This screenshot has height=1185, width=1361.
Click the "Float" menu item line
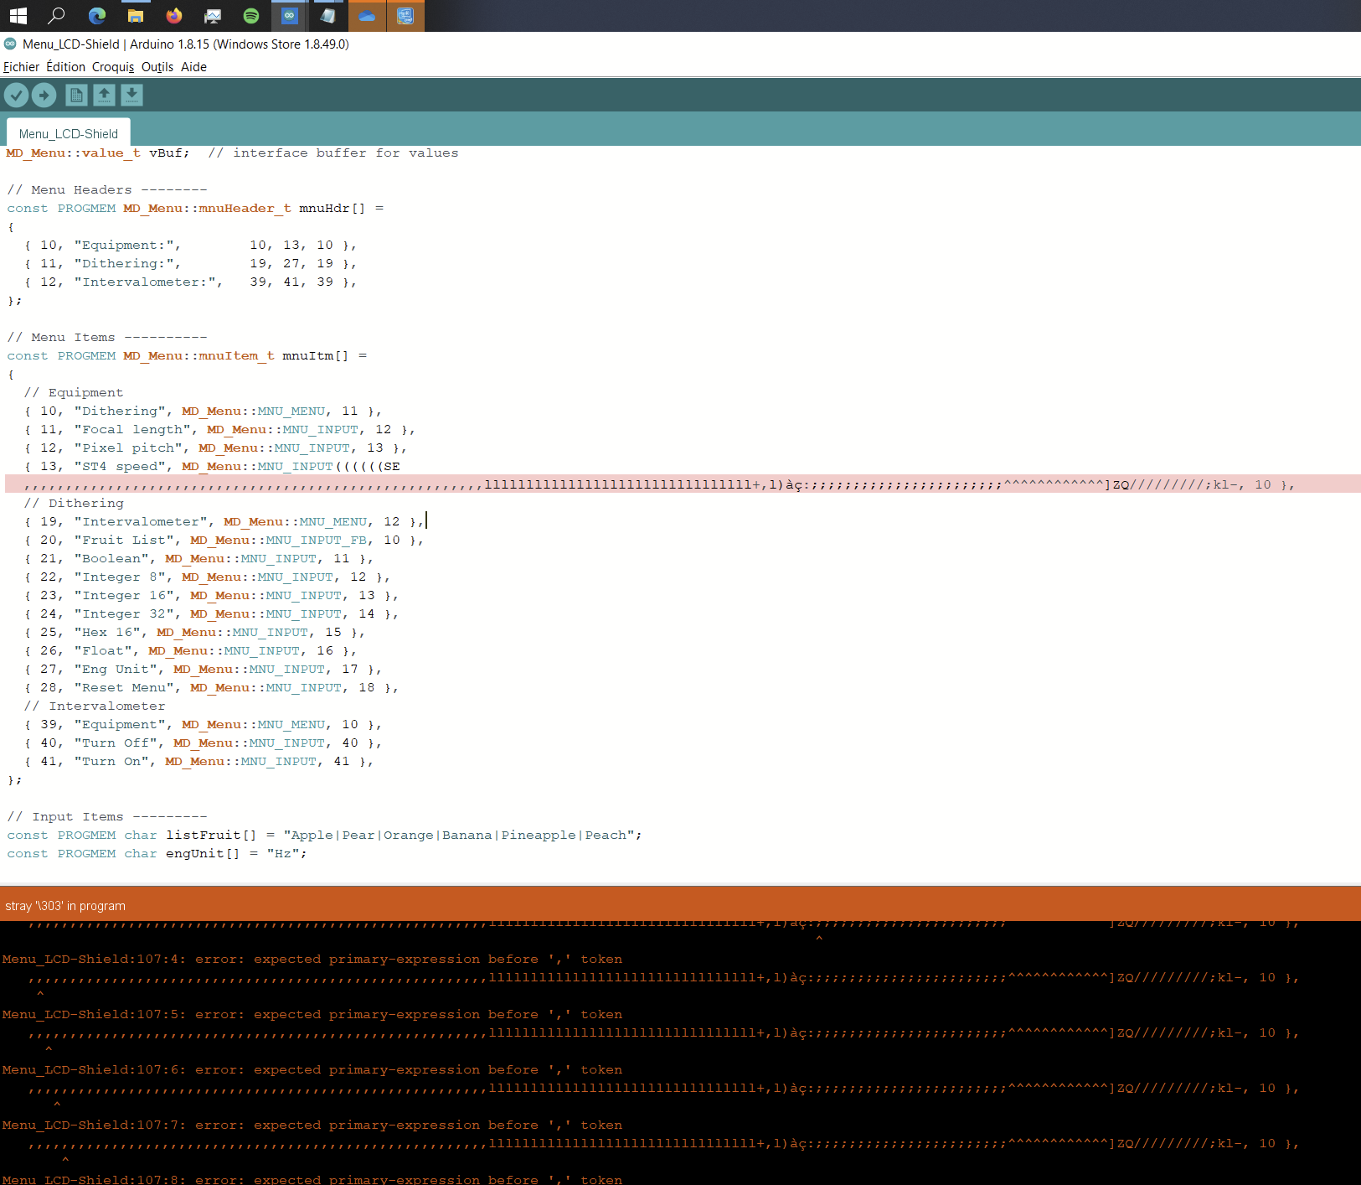click(190, 651)
